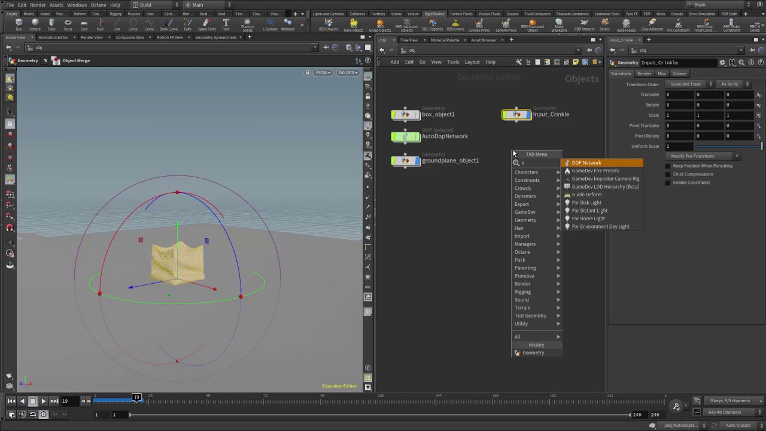Switch to the Render parameter tab
This screenshot has width=766, height=431.
click(x=644, y=74)
